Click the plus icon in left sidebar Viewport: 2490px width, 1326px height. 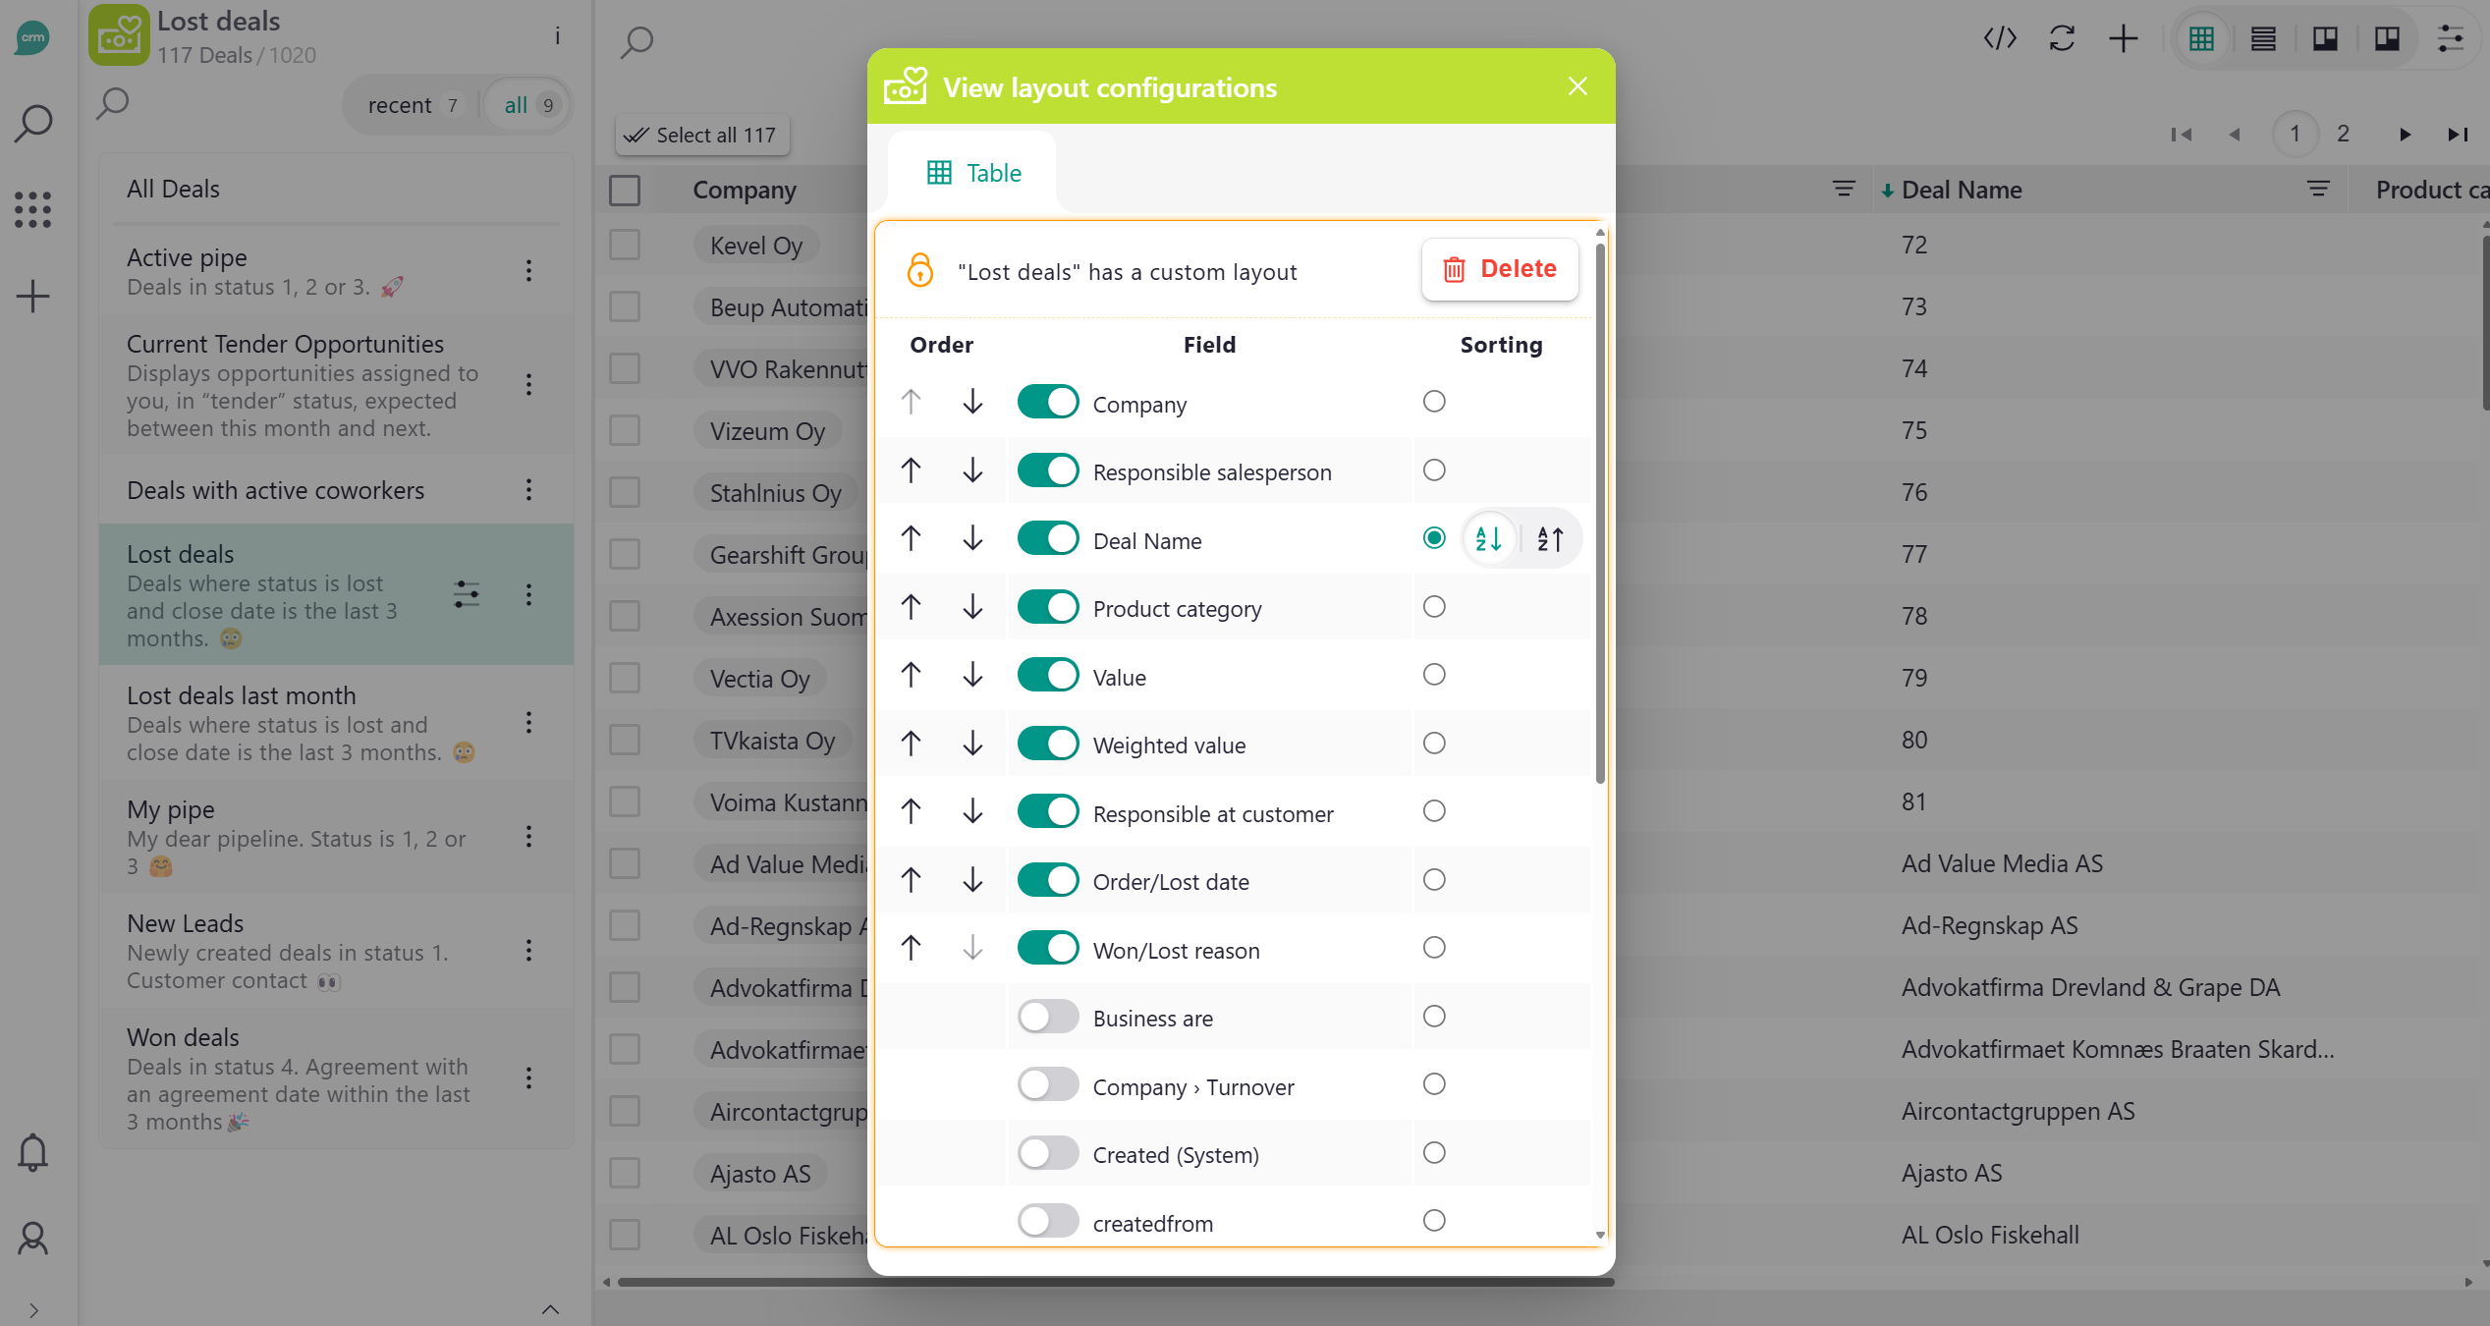[x=33, y=296]
